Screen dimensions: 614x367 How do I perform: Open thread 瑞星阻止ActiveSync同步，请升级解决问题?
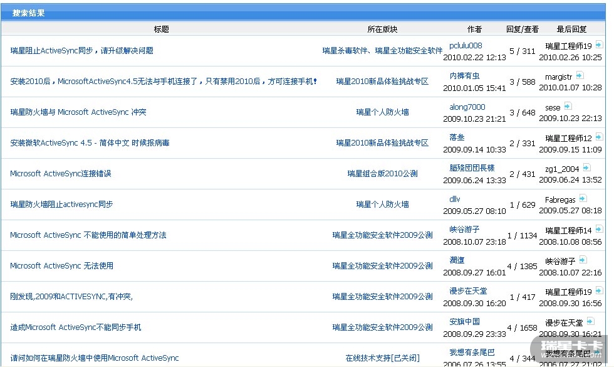click(81, 51)
